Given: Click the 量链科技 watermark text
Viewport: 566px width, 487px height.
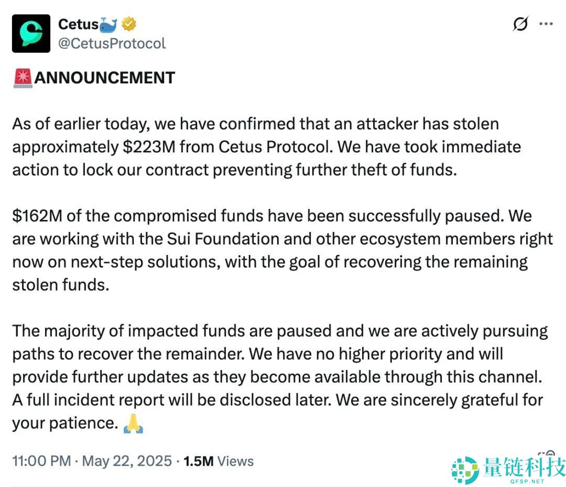Looking at the screenshot, I should point(524,465).
